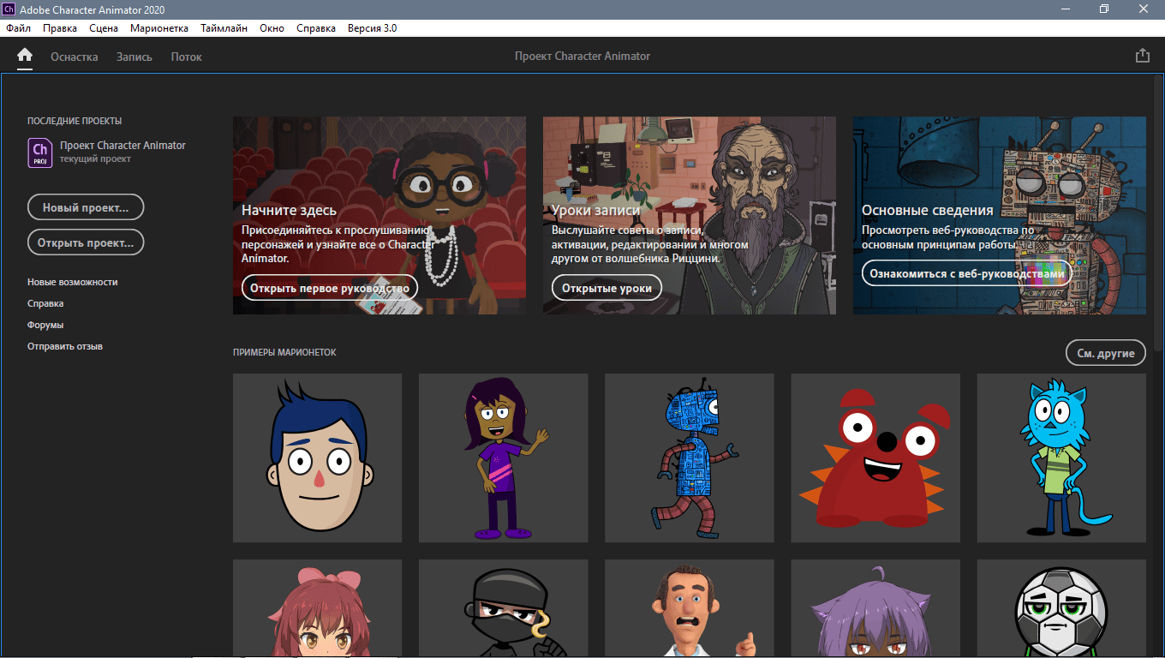Open the blue cat character puppet

pyautogui.click(x=1061, y=458)
